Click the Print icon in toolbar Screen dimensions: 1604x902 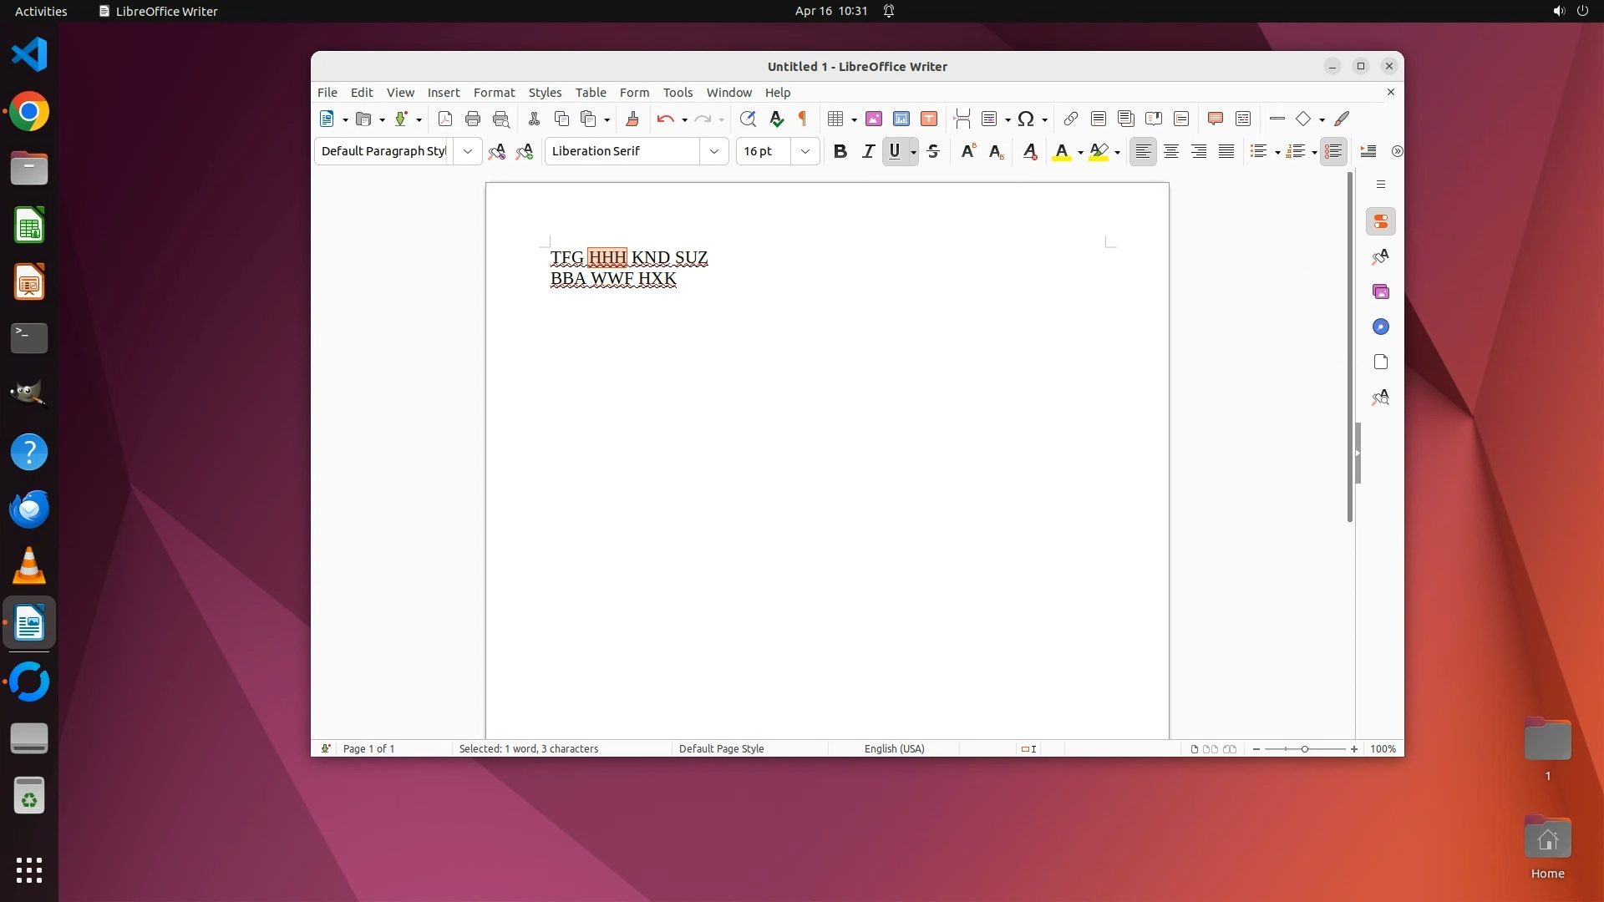point(473,119)
